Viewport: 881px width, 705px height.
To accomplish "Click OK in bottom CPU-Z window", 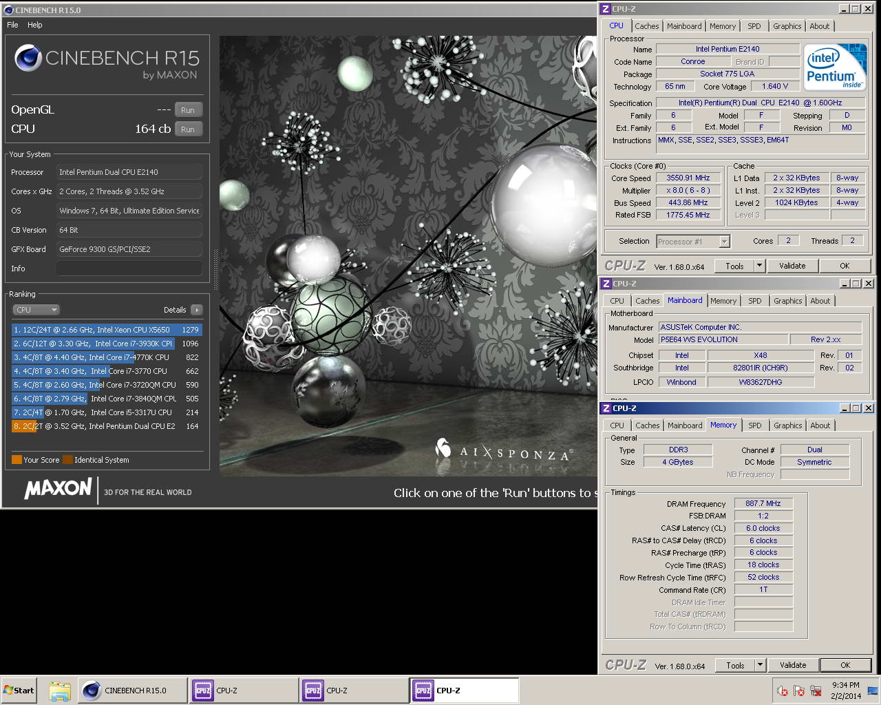I will (845, 665).
